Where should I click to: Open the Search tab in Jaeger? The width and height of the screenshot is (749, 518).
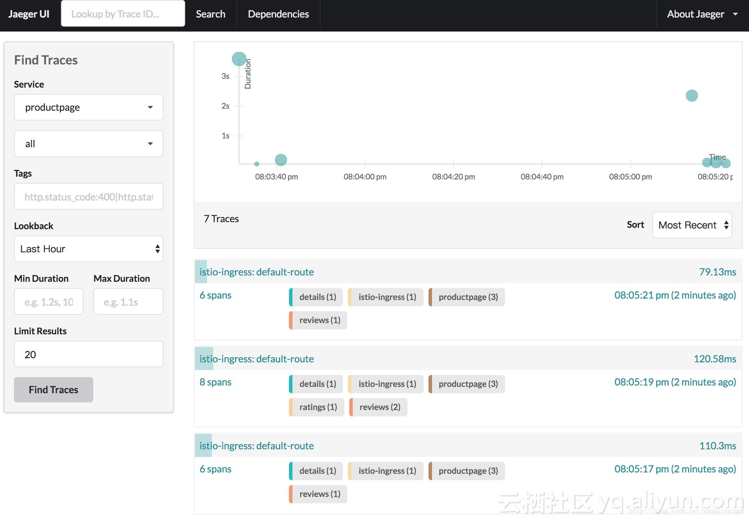(210, 14)
